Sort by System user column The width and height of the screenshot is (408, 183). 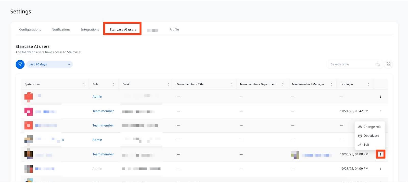84,84
